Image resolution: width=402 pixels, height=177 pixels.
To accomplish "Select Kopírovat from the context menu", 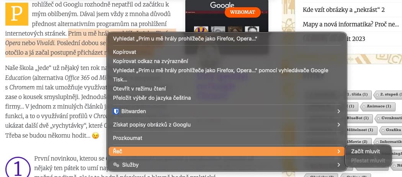I will [124, 52].
